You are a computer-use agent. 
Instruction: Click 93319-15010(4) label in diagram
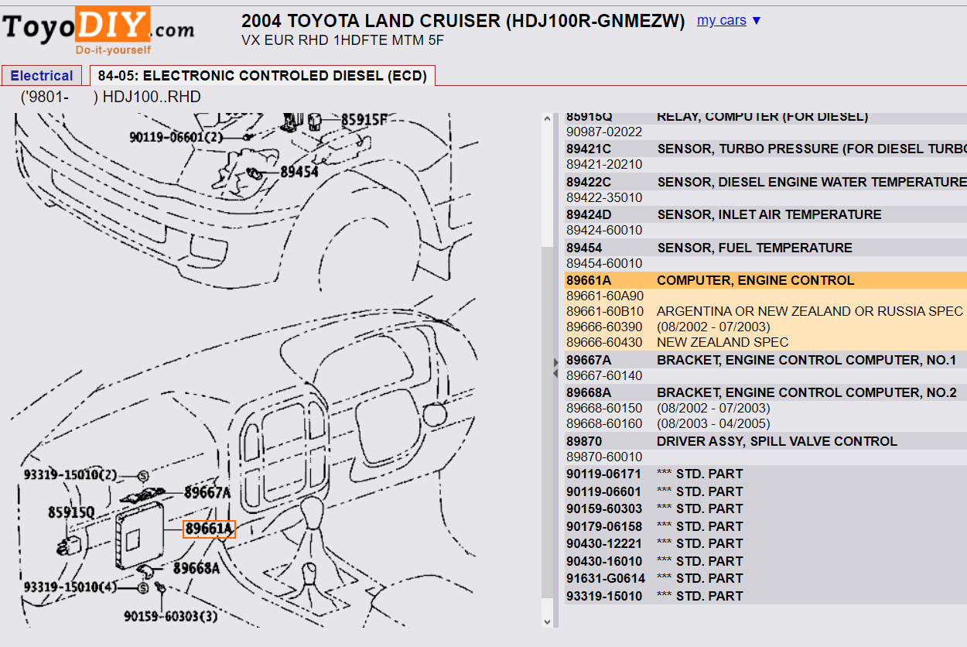click(70, 587)
